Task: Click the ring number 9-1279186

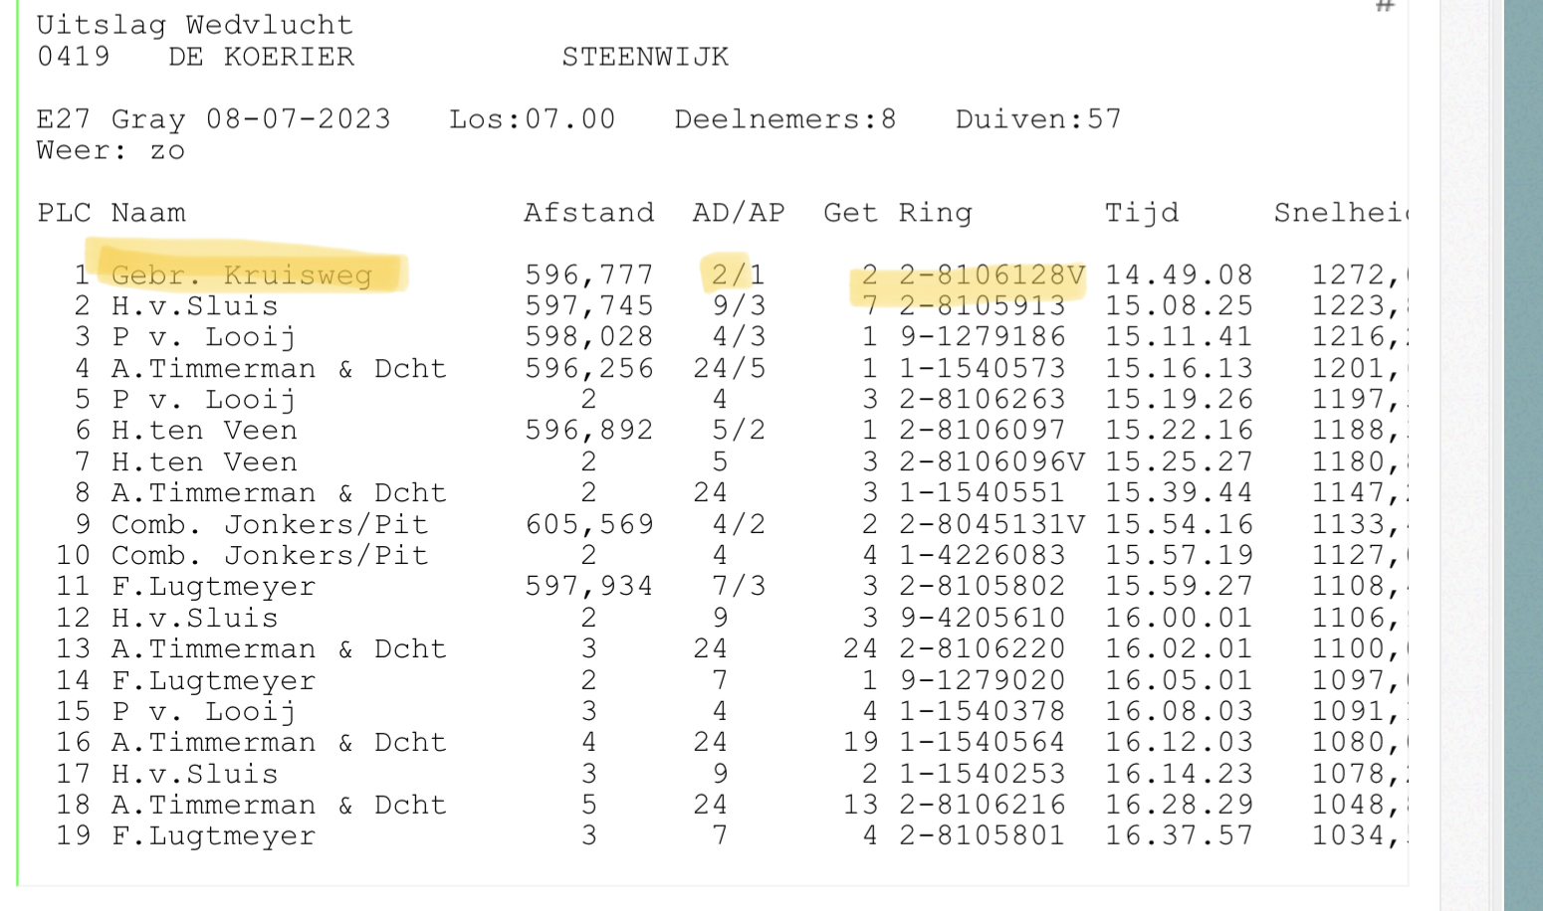Action: 983,337
